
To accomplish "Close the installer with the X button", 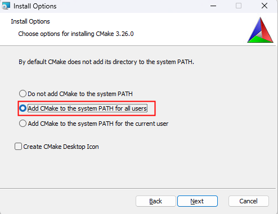I will (264, 6).
